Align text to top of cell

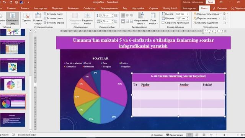tap(123, 21)
